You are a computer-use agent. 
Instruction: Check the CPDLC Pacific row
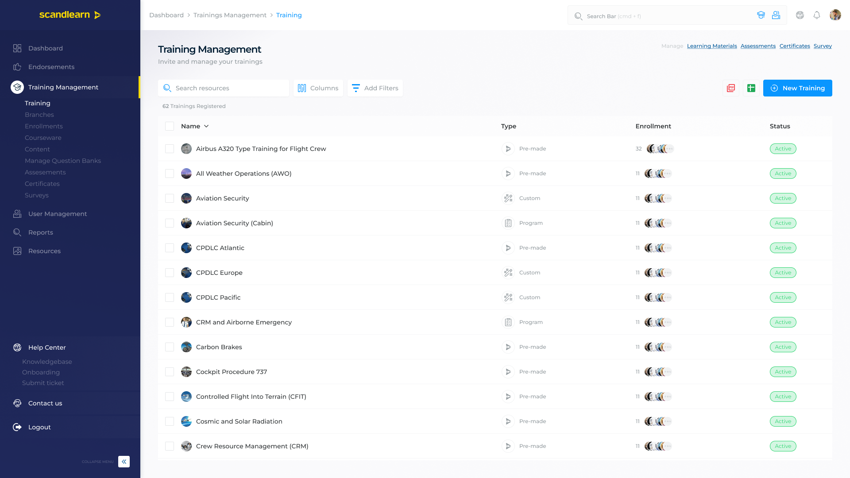click(170, 297)
